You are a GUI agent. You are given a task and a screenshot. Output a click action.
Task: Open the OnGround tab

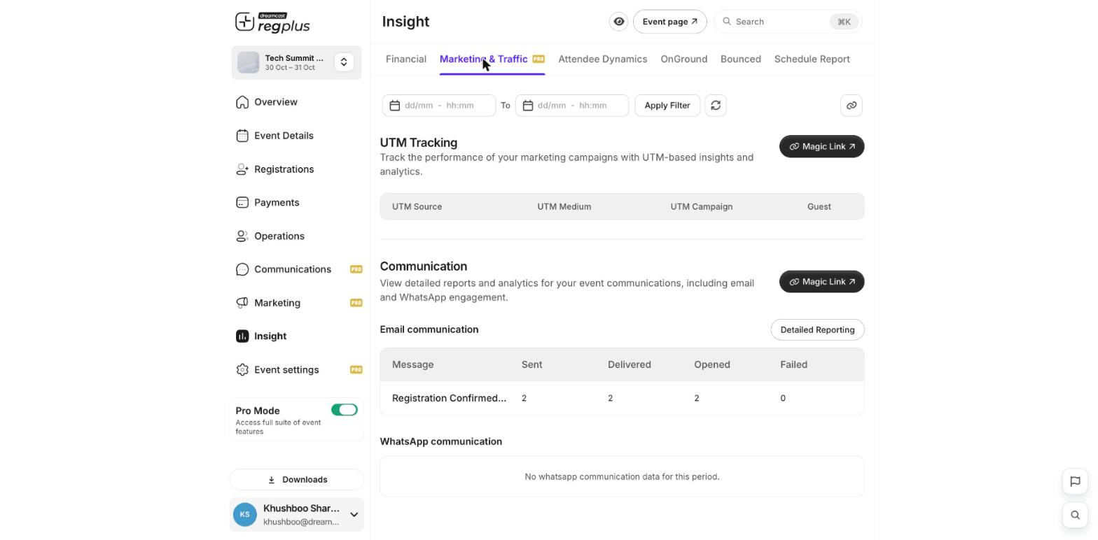(684, 59)
